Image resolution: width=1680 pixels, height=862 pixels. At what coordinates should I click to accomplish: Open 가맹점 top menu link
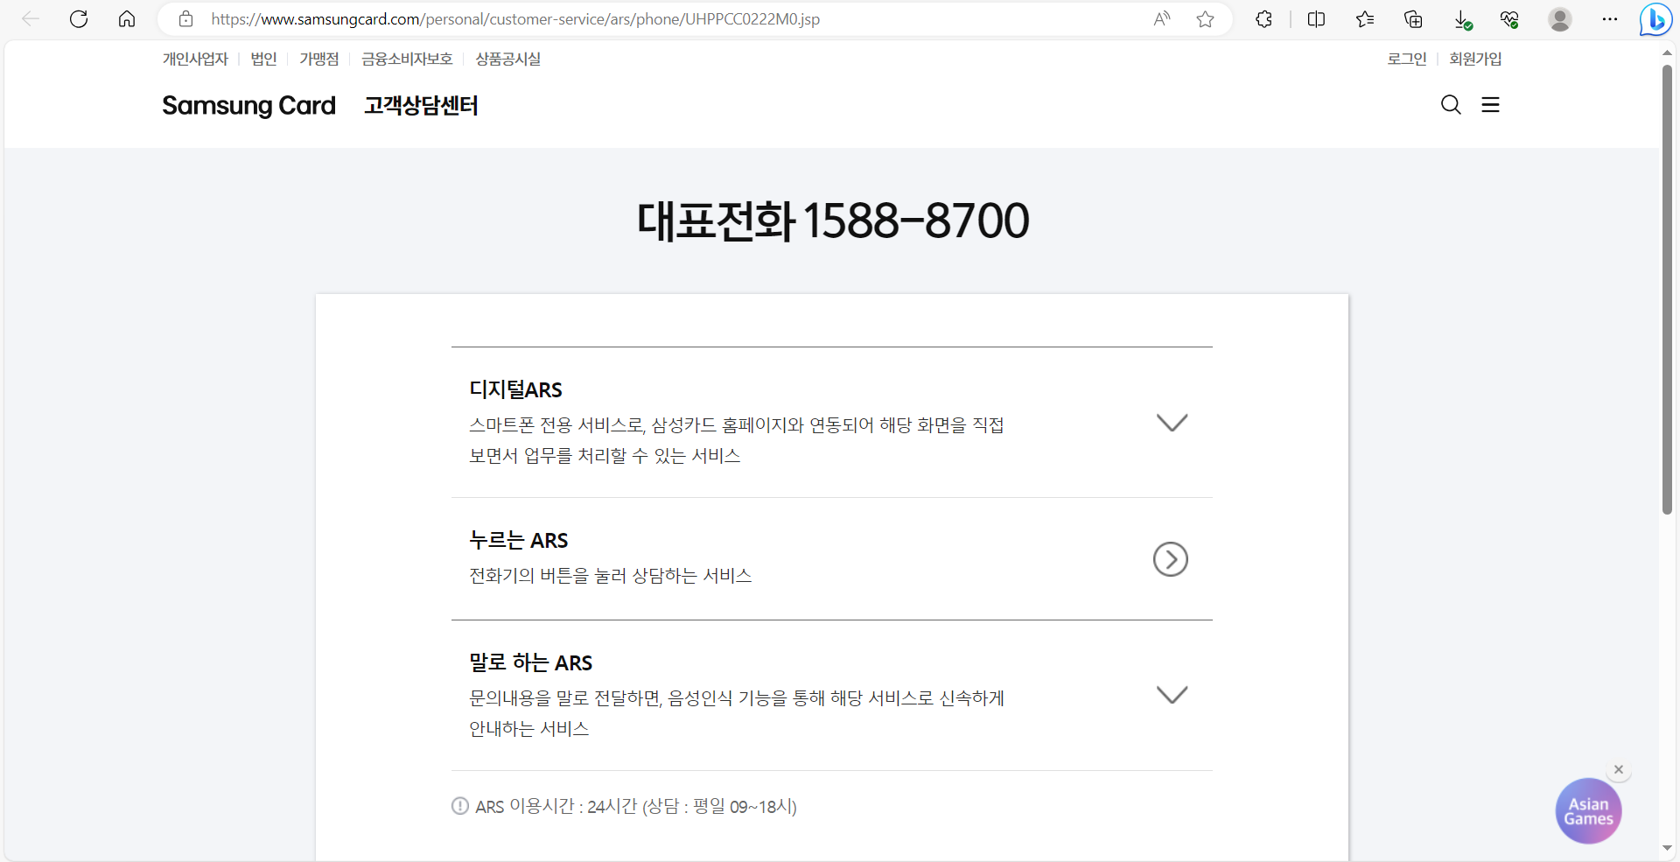click(x=319, y=59)
